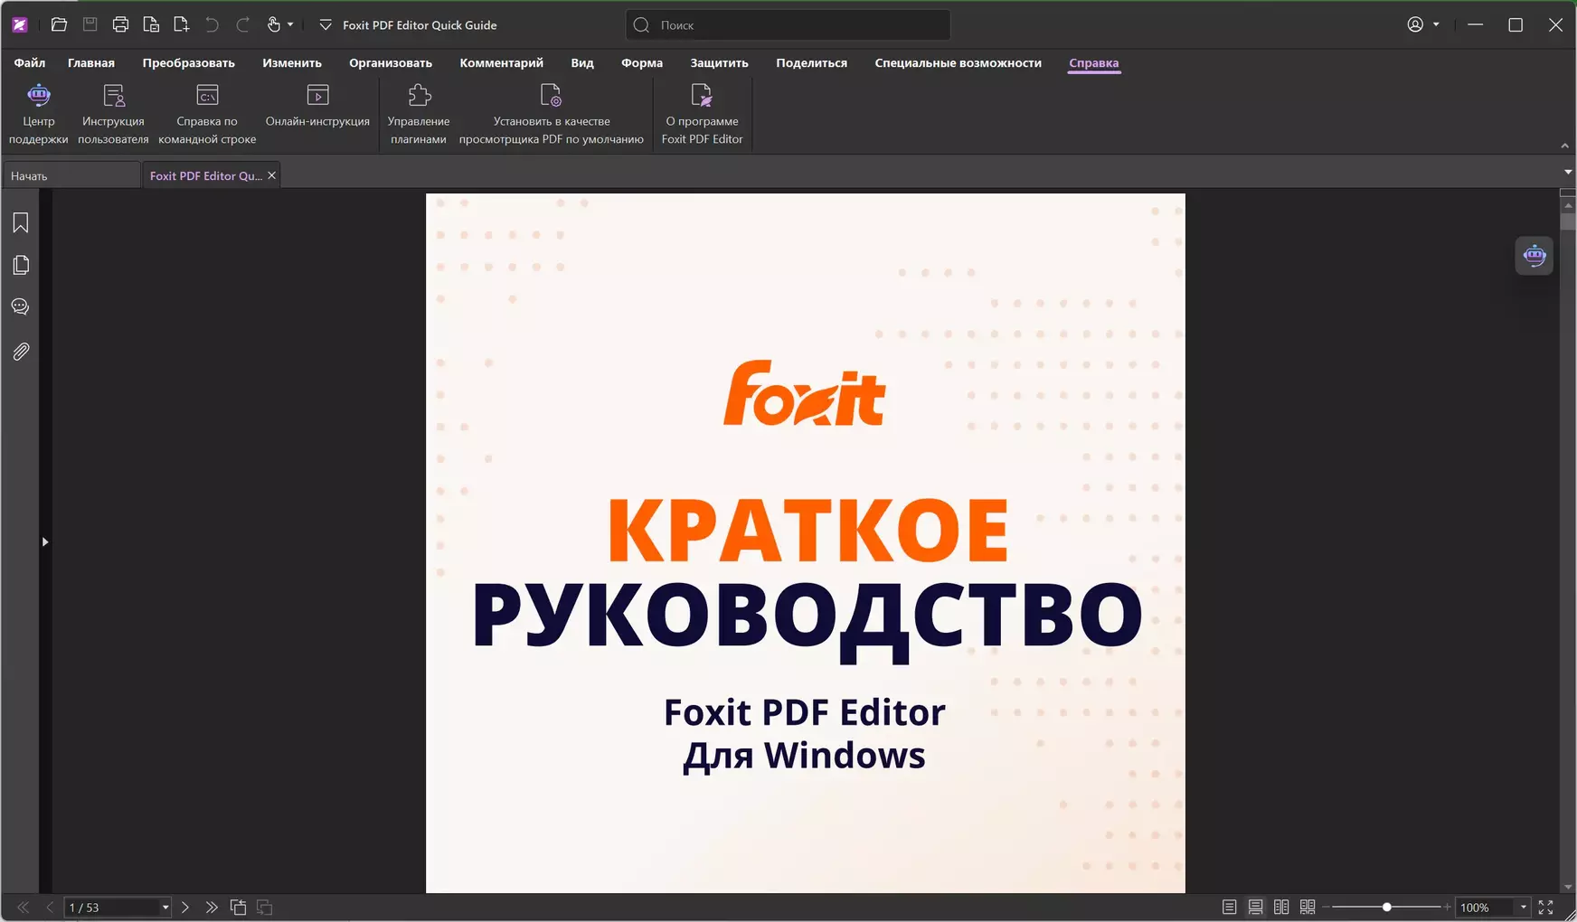Image resolution: width=1577 pixels, height=922 pixels.
Task: Click the AI assistant floating robot icon
Action: (1534, 256)
